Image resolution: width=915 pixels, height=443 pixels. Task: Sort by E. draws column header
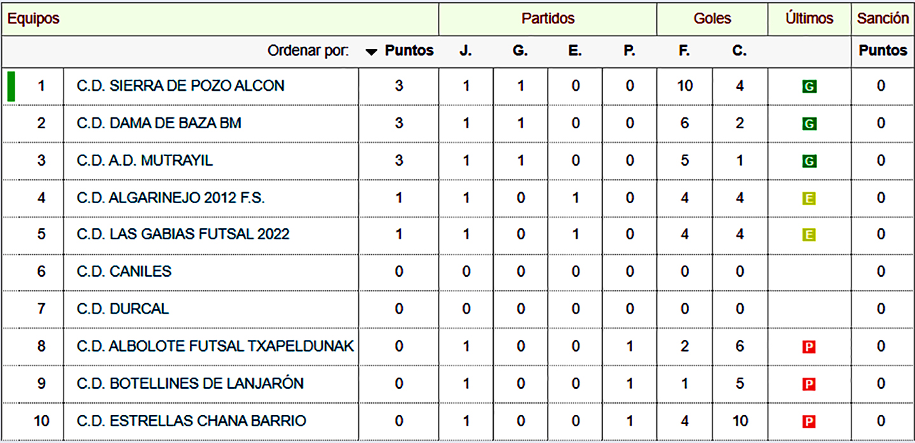pos(575,51)
